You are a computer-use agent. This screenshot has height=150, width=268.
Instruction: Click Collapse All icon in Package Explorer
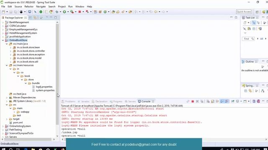click(x=31, y=17)
